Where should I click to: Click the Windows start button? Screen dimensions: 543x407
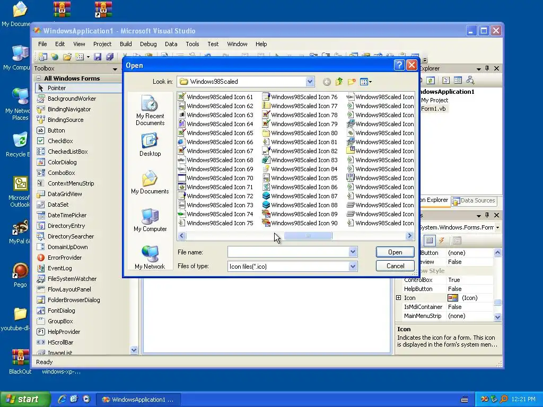click(x=24, y=399)
